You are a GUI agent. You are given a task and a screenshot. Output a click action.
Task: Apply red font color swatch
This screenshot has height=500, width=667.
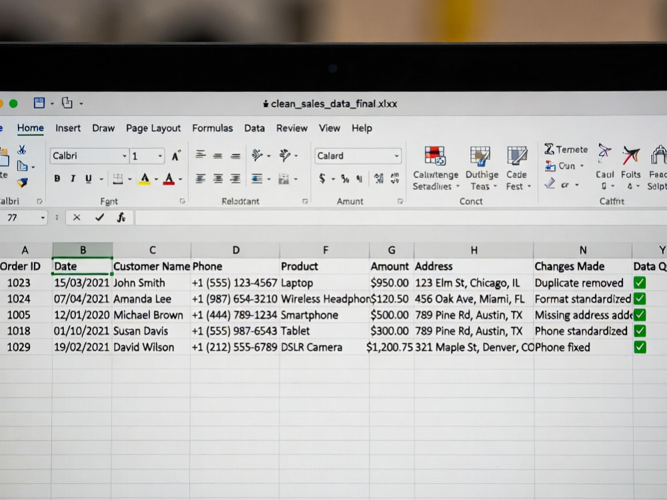[169, 179]
